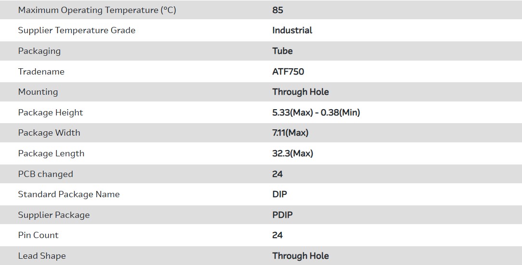Screen dimensions: 522x265
Task: Select the 85 temperature value
Action: (x=278, y=10)
